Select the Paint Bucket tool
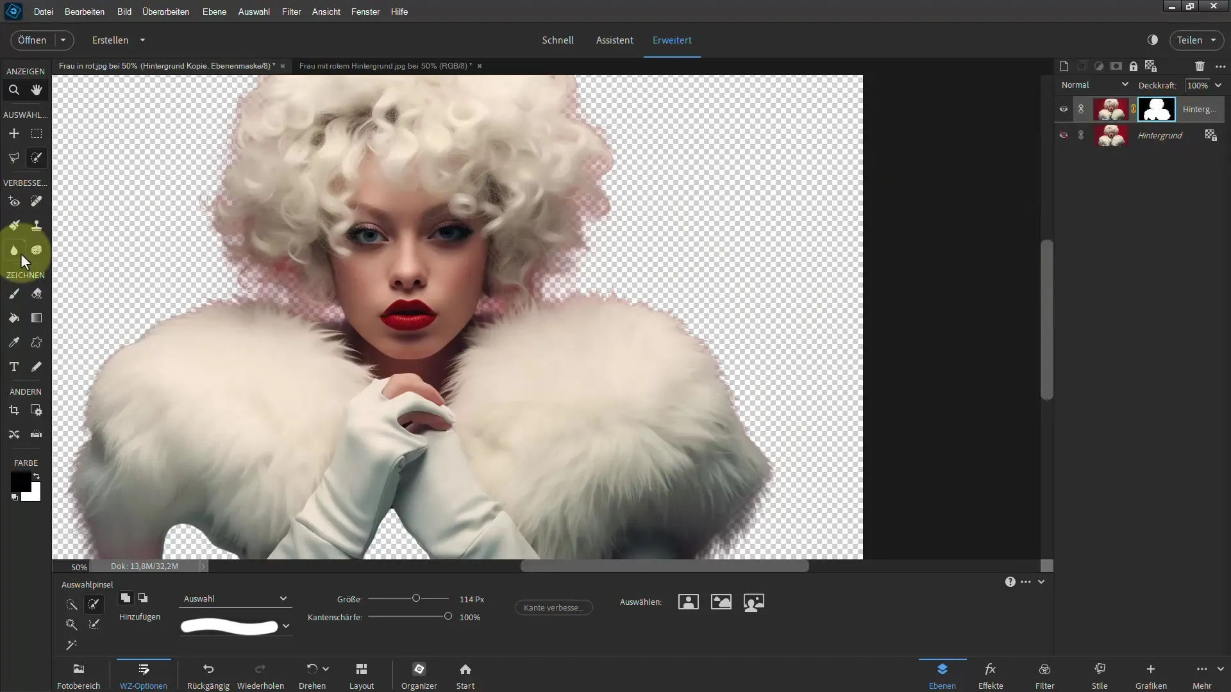Viewport: 1231px width, 692px height. 13,318
